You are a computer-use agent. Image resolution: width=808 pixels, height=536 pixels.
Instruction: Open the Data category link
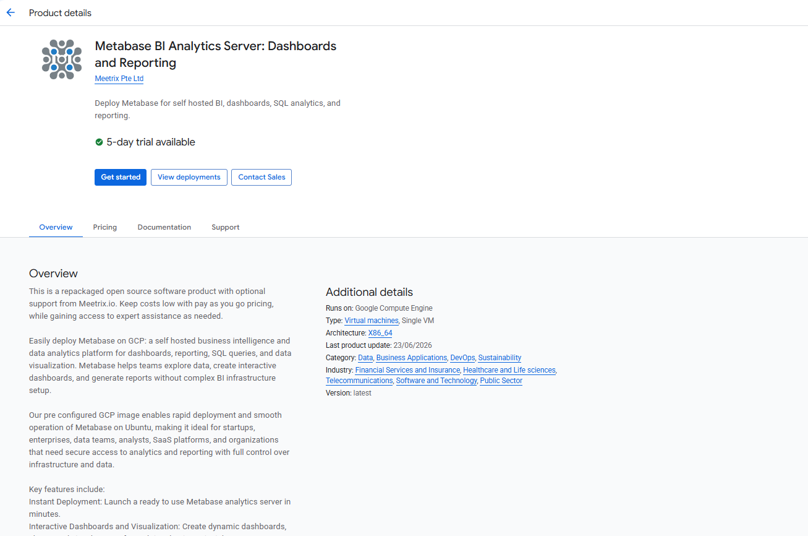(x=365, y=358)
